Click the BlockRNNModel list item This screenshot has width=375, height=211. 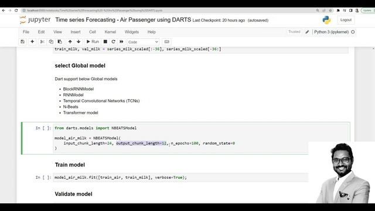coord(79,89)
